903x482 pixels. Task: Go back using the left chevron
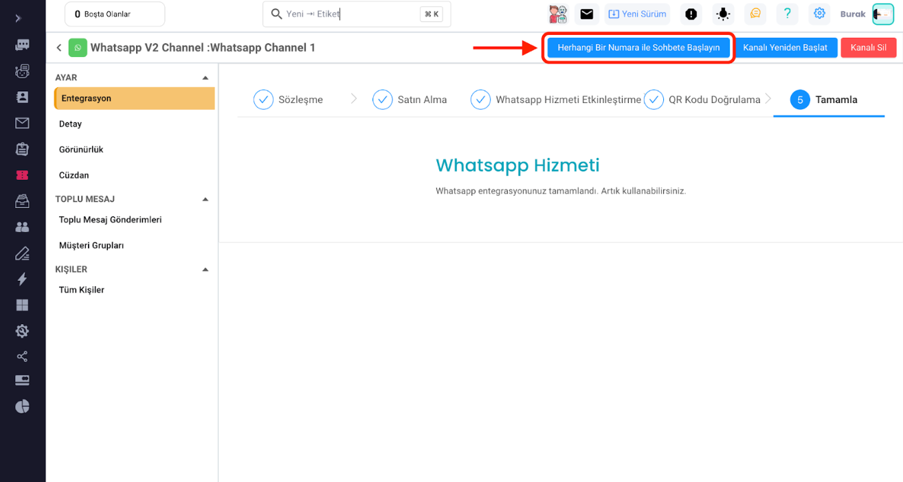[x=59, y=47]
